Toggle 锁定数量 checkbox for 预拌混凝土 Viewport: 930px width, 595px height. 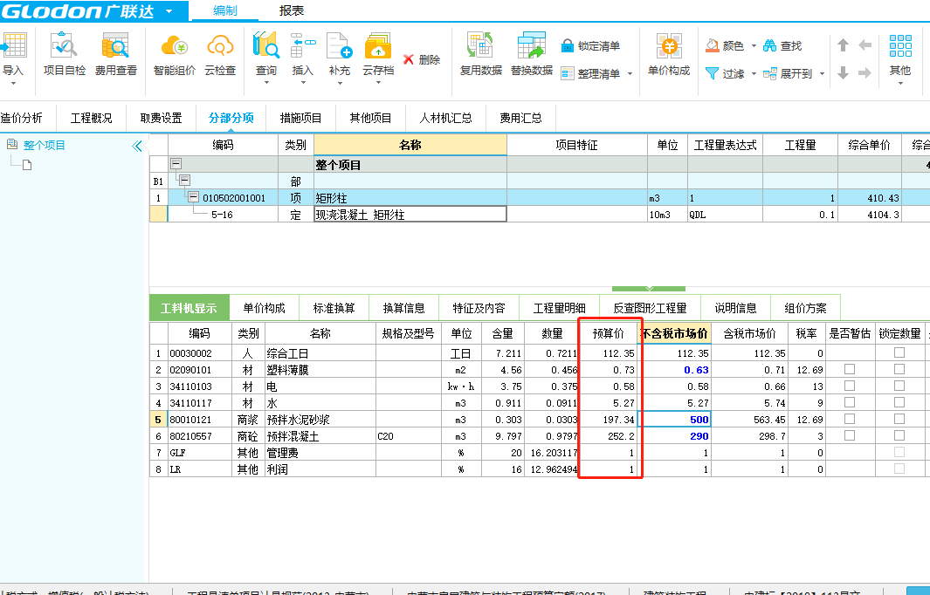899,435
